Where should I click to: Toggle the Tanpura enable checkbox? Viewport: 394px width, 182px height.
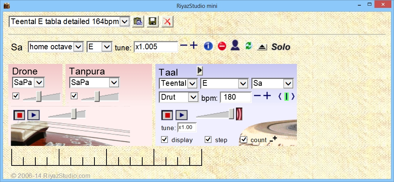[74, 96]
